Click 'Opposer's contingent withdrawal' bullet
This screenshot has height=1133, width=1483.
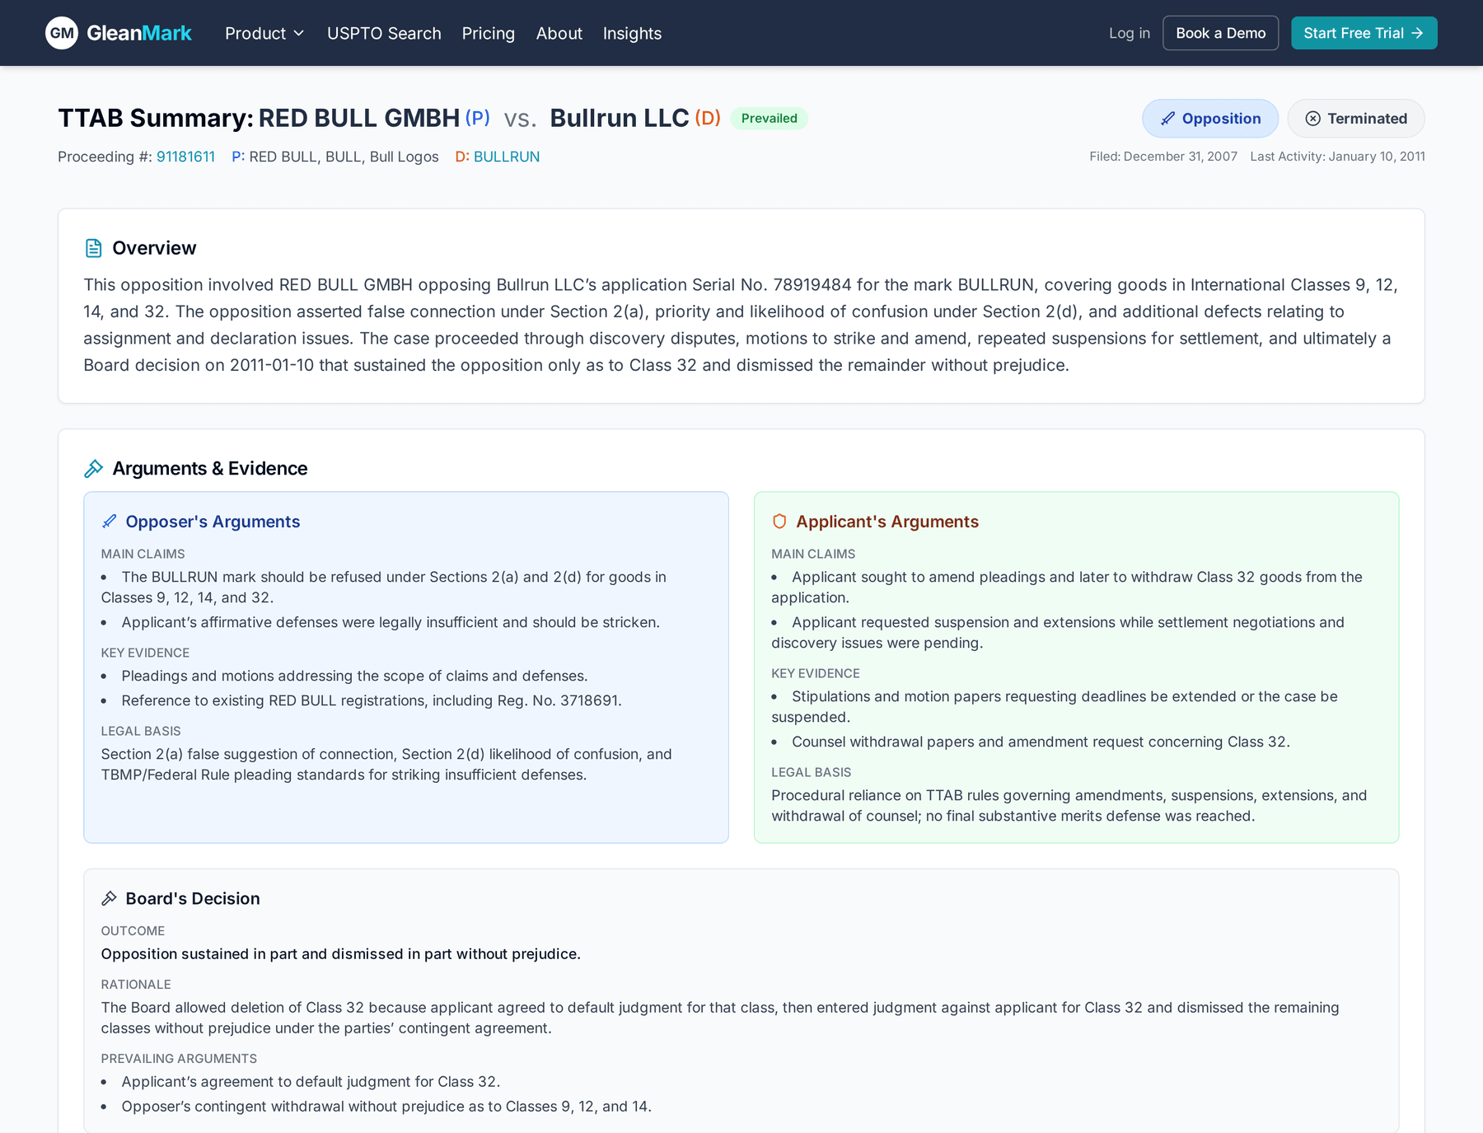point(386,1106)
